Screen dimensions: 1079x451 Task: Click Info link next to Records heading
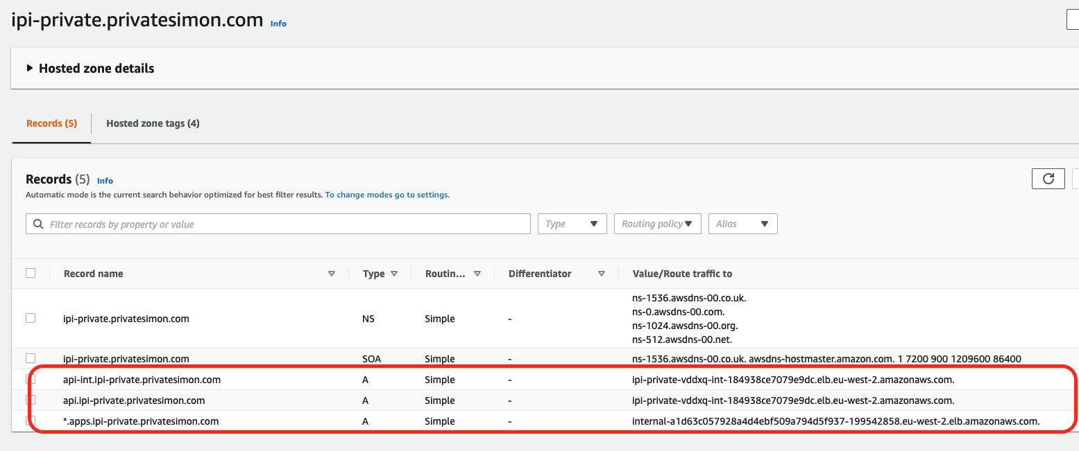point(105,181)
